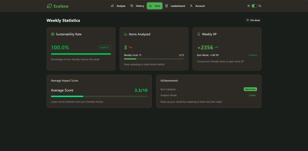Click the upward trend arrow next to +2356
308x151 pixels.
coord(216,47)
